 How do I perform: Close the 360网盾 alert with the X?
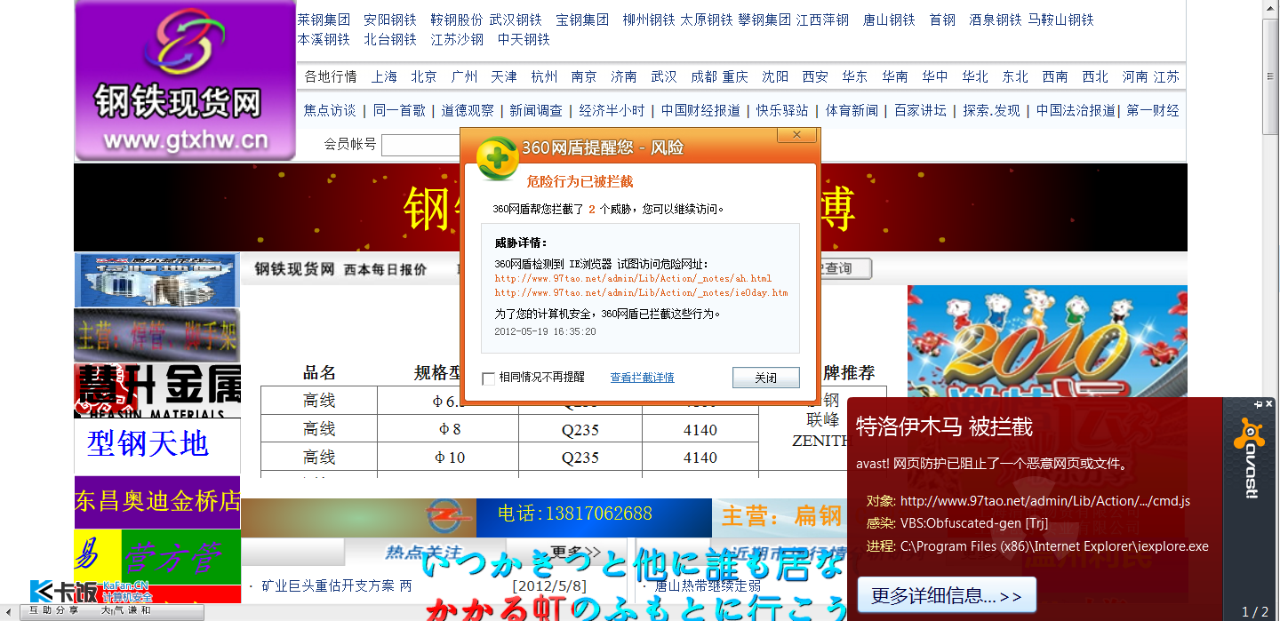[x=796, y=135]
